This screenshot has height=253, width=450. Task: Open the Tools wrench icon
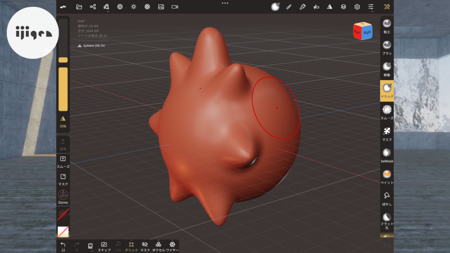pyautogui.click(x=387, y=7)
